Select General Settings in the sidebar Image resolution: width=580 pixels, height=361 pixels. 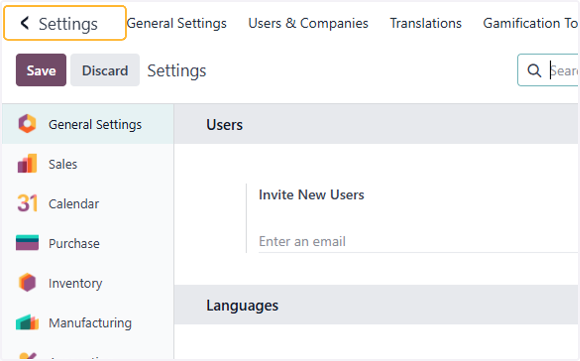pyautogui.click(x=87, y=124)
